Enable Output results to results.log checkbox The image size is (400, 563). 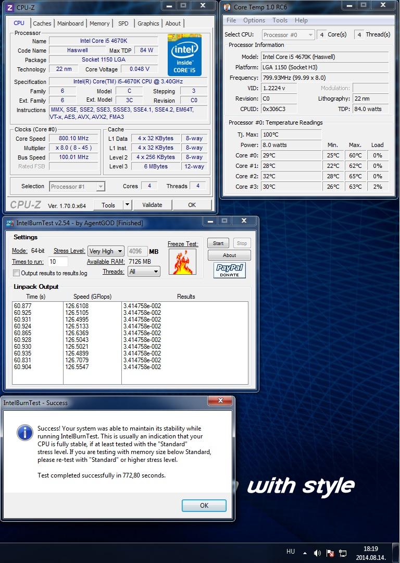pyautogui.click(x=16, y=273)
